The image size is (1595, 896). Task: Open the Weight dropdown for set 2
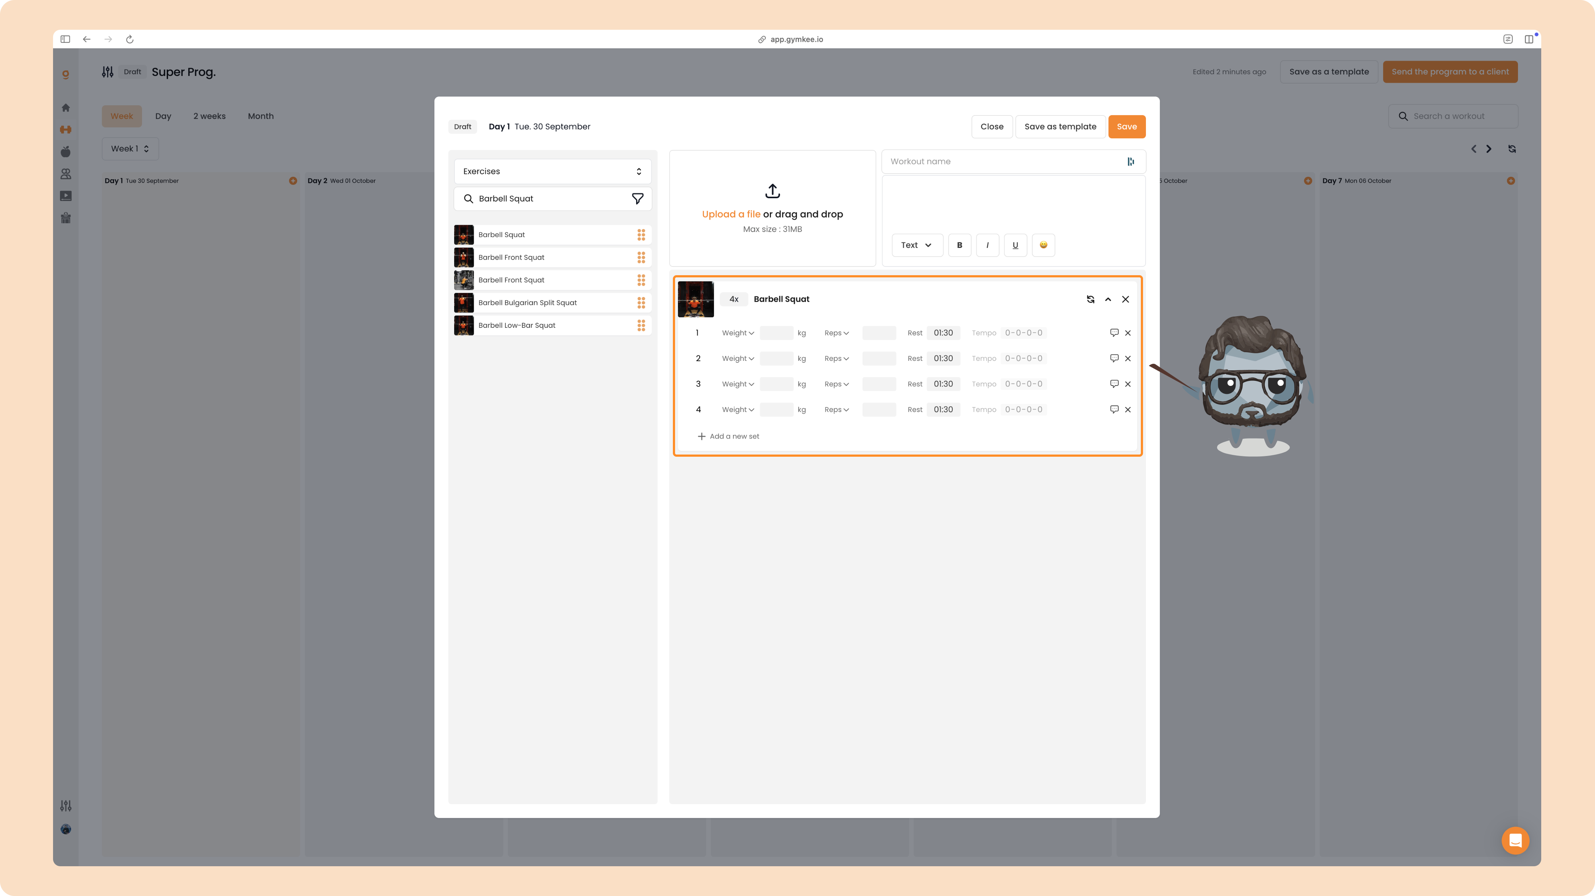738,358
